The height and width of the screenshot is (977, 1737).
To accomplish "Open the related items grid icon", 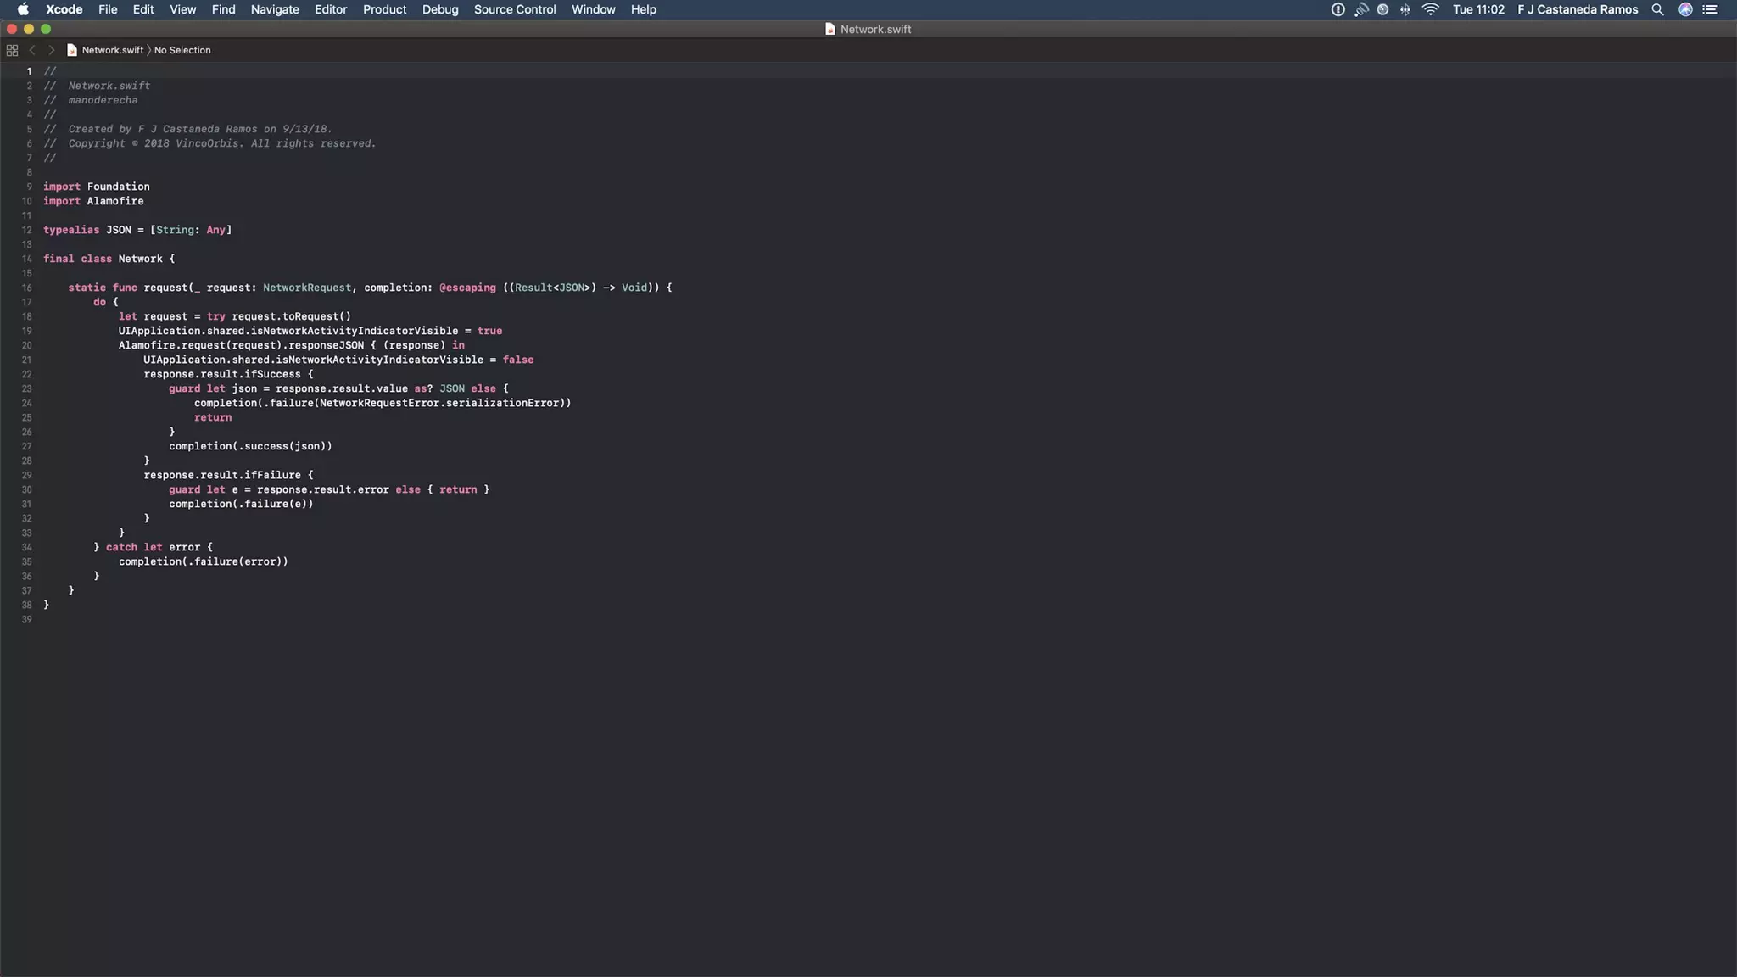I will point(12,50).
